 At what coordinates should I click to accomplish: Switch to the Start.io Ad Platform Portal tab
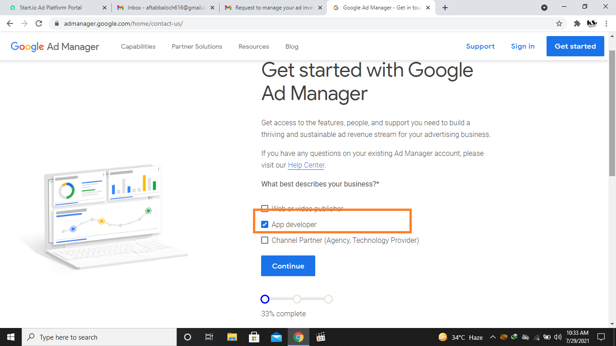pyautogui.click(x=51, y=8)
